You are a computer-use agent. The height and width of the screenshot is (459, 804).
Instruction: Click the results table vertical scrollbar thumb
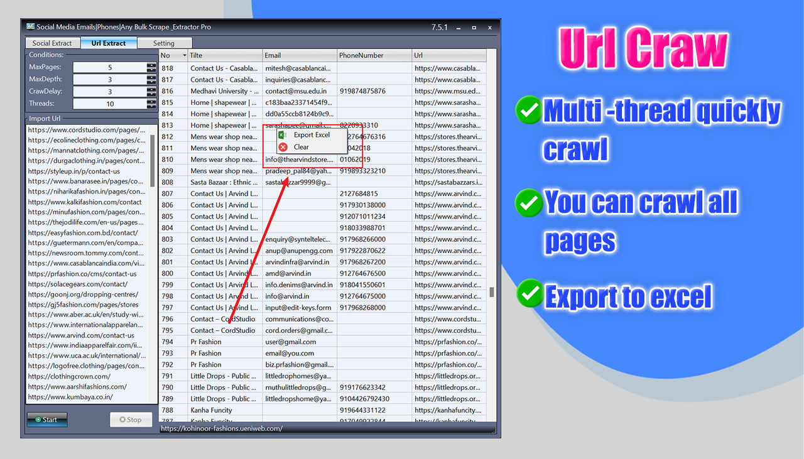point(492,292)
